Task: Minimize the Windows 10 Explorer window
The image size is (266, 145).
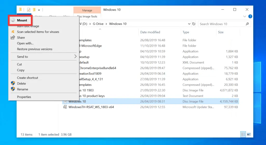Action: click(223, 10)
